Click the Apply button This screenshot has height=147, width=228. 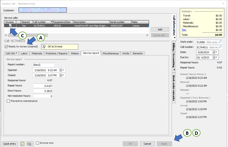pyautogui.click(x=164, y=144)
